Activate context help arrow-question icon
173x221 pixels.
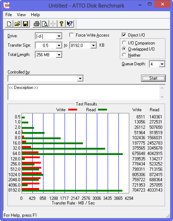tap(70, 24)
